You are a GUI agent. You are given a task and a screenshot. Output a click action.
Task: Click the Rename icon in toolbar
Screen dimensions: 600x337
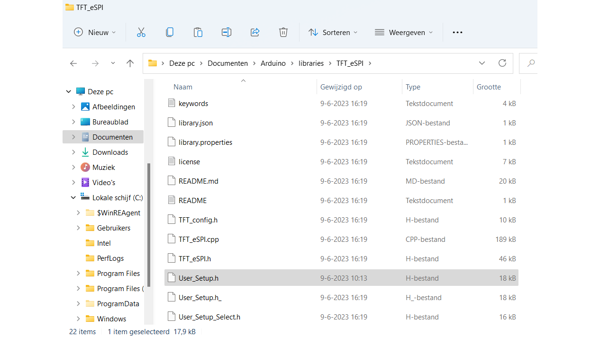tap(227, 32)
